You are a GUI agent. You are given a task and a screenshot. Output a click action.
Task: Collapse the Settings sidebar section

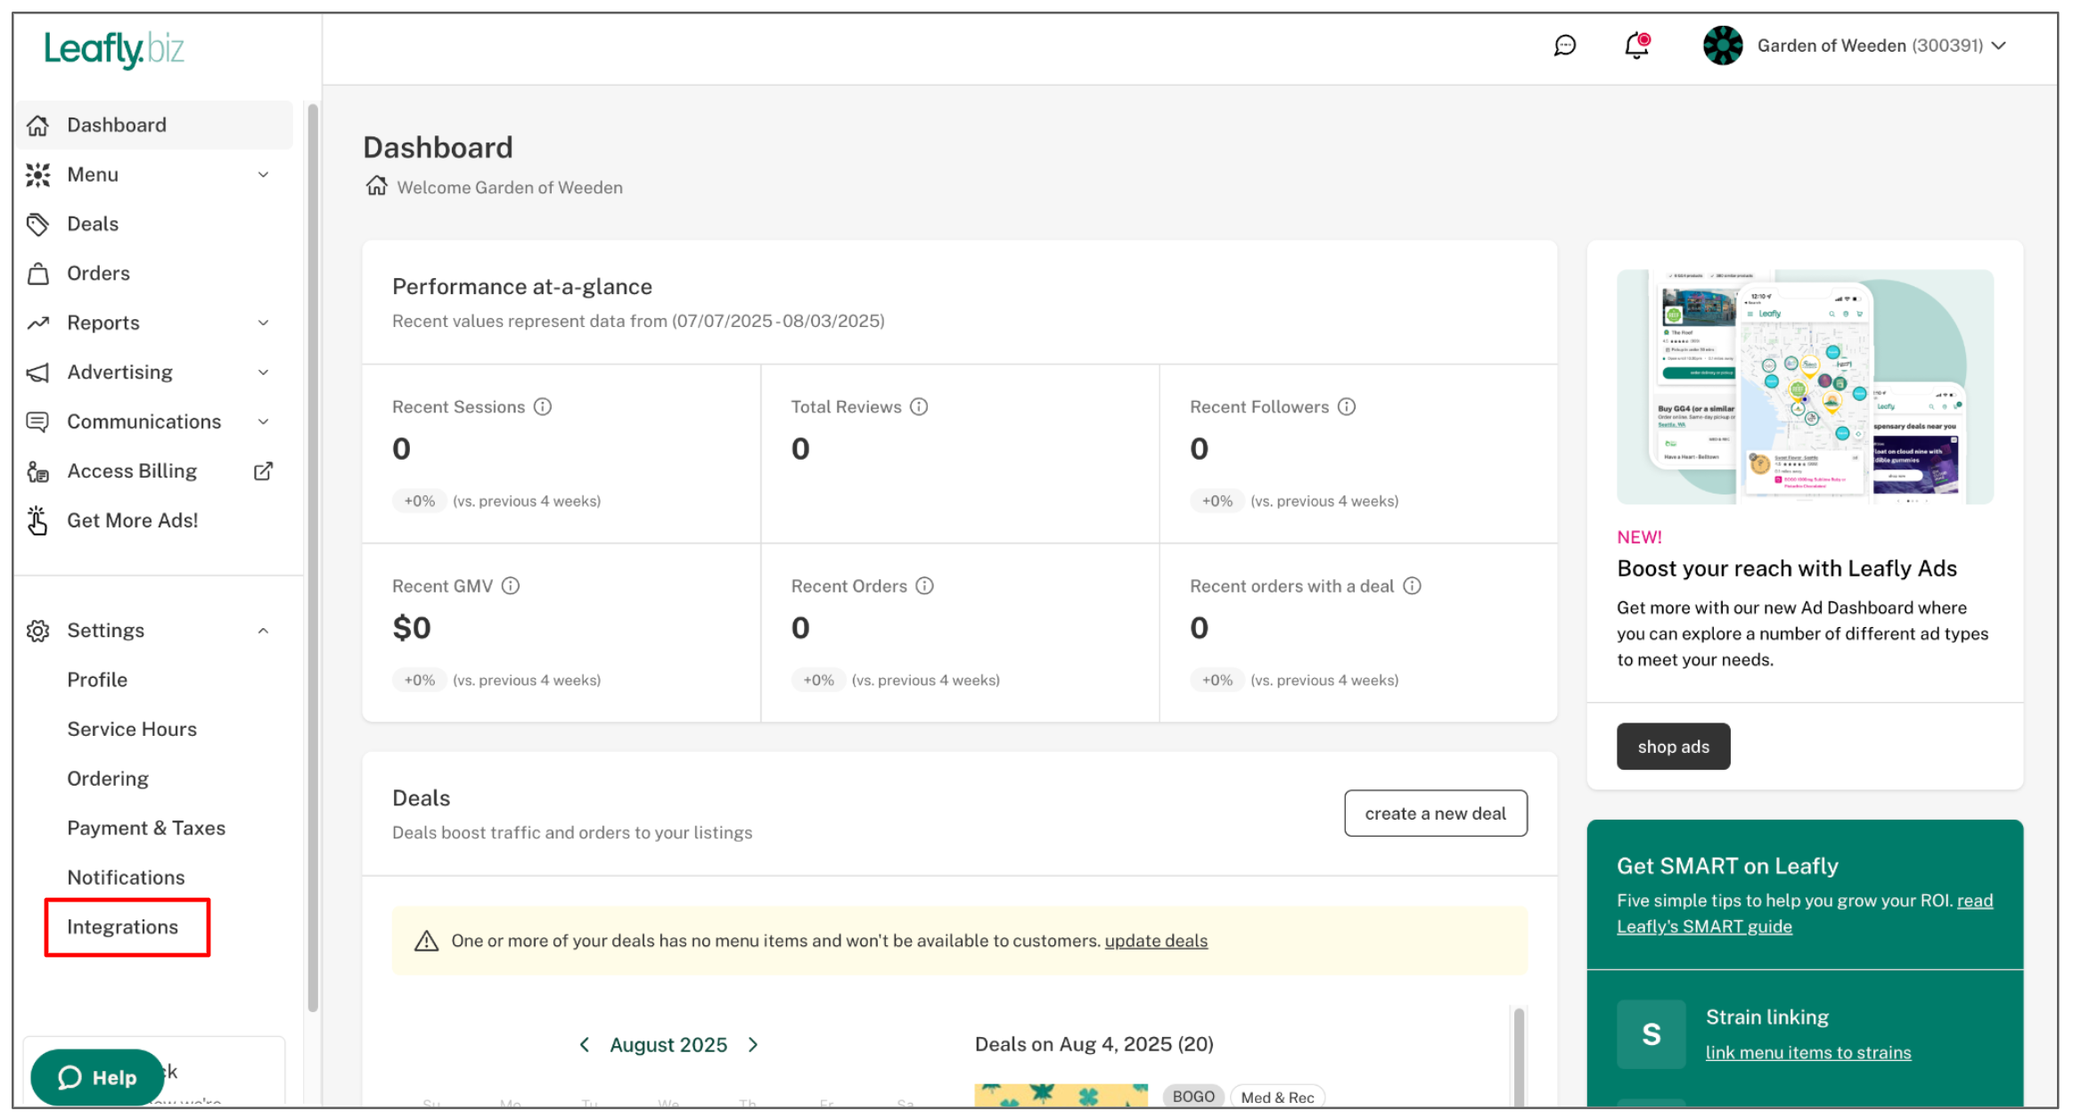pos(263,631)
